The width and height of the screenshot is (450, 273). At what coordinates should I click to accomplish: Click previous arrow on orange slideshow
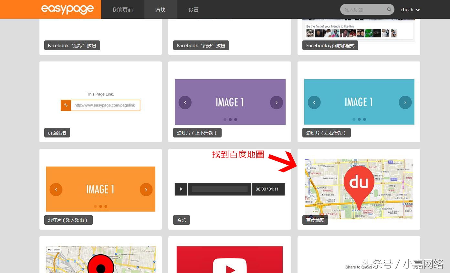tap(56, 190)
